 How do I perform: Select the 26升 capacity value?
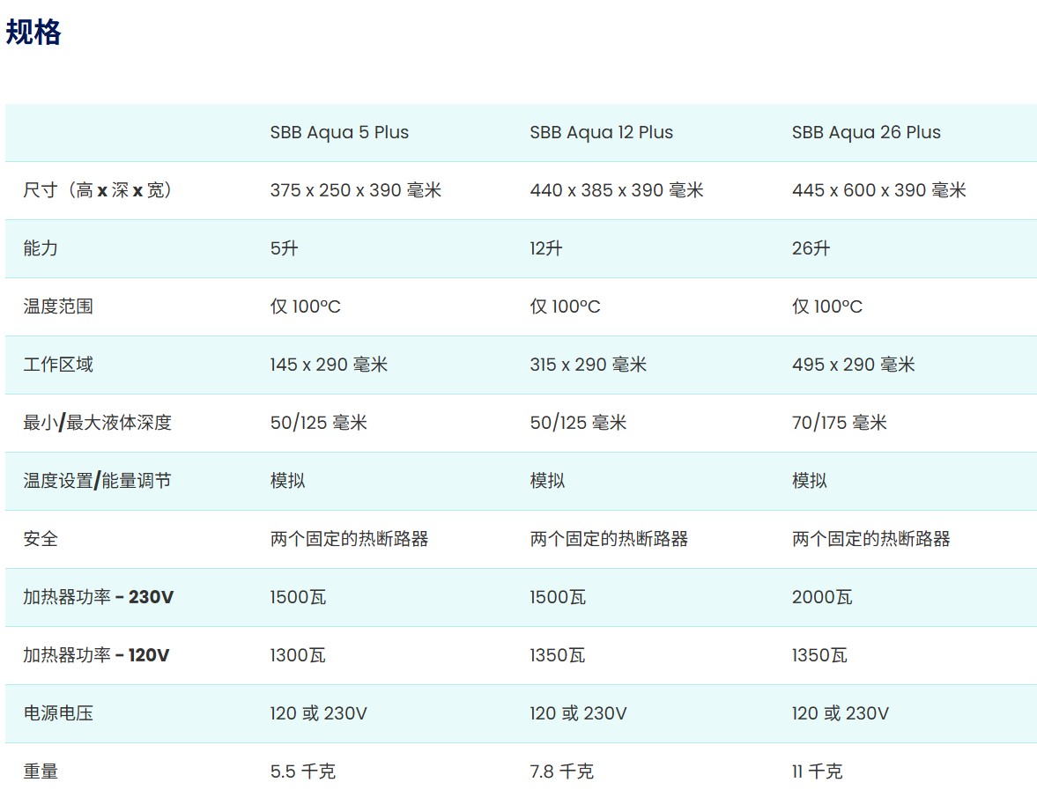pos(811,248)
